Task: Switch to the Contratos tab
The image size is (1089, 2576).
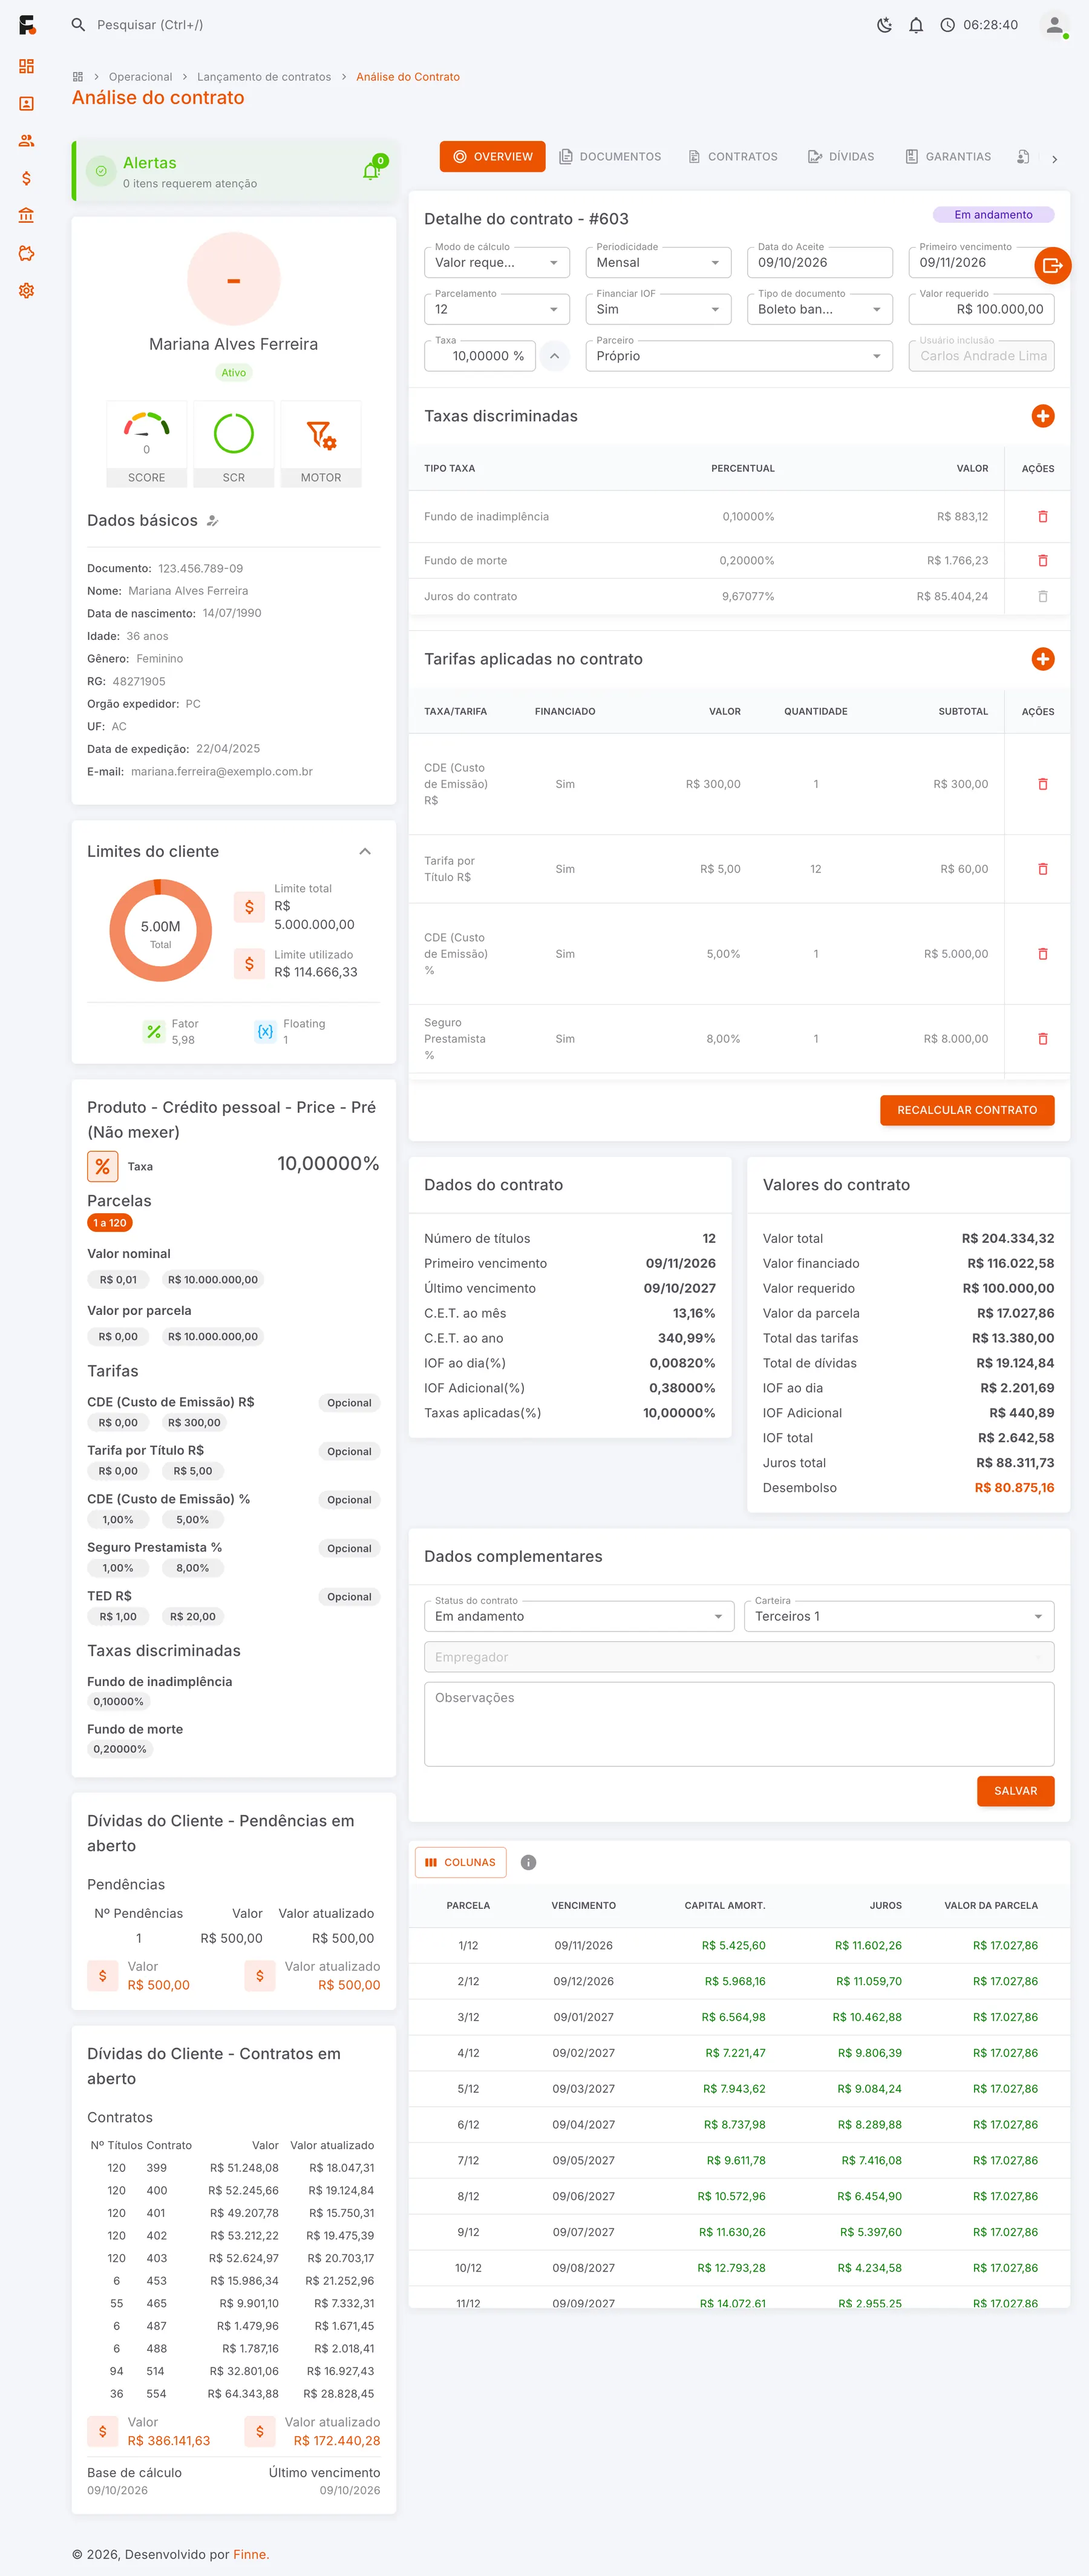Action: pyautogui.click(x=732, y=157)
